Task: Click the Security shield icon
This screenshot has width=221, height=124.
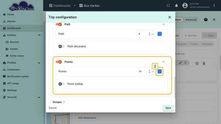Action: click(4, 97)
